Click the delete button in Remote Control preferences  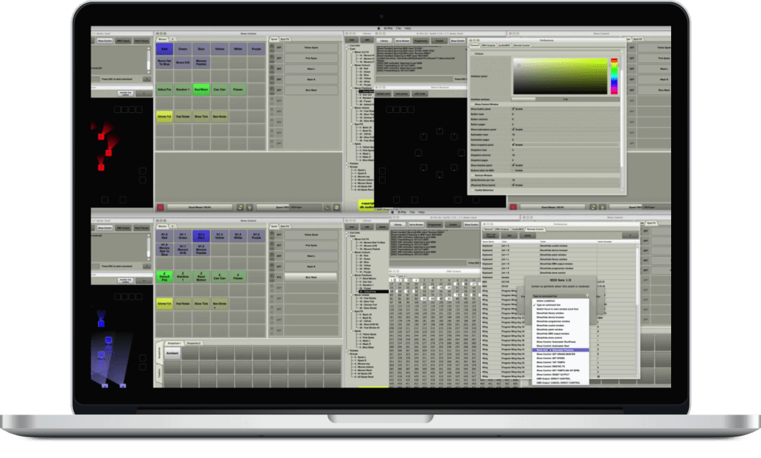[527, 235]
